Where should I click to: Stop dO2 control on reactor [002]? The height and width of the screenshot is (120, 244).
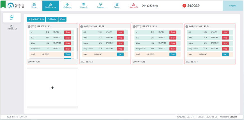pos(120,38)
